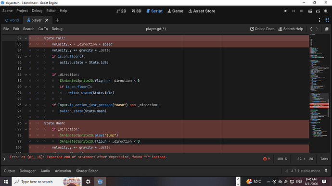
Task: Copy the version 4.7.1.stable.mono label
Action: click(x=306, y=171)
